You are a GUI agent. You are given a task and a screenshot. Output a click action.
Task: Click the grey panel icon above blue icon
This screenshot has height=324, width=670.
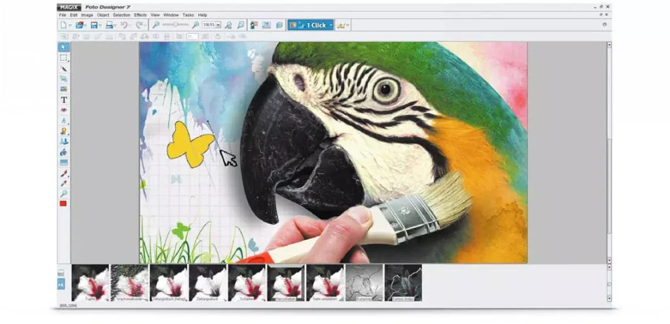pos(61,272)
